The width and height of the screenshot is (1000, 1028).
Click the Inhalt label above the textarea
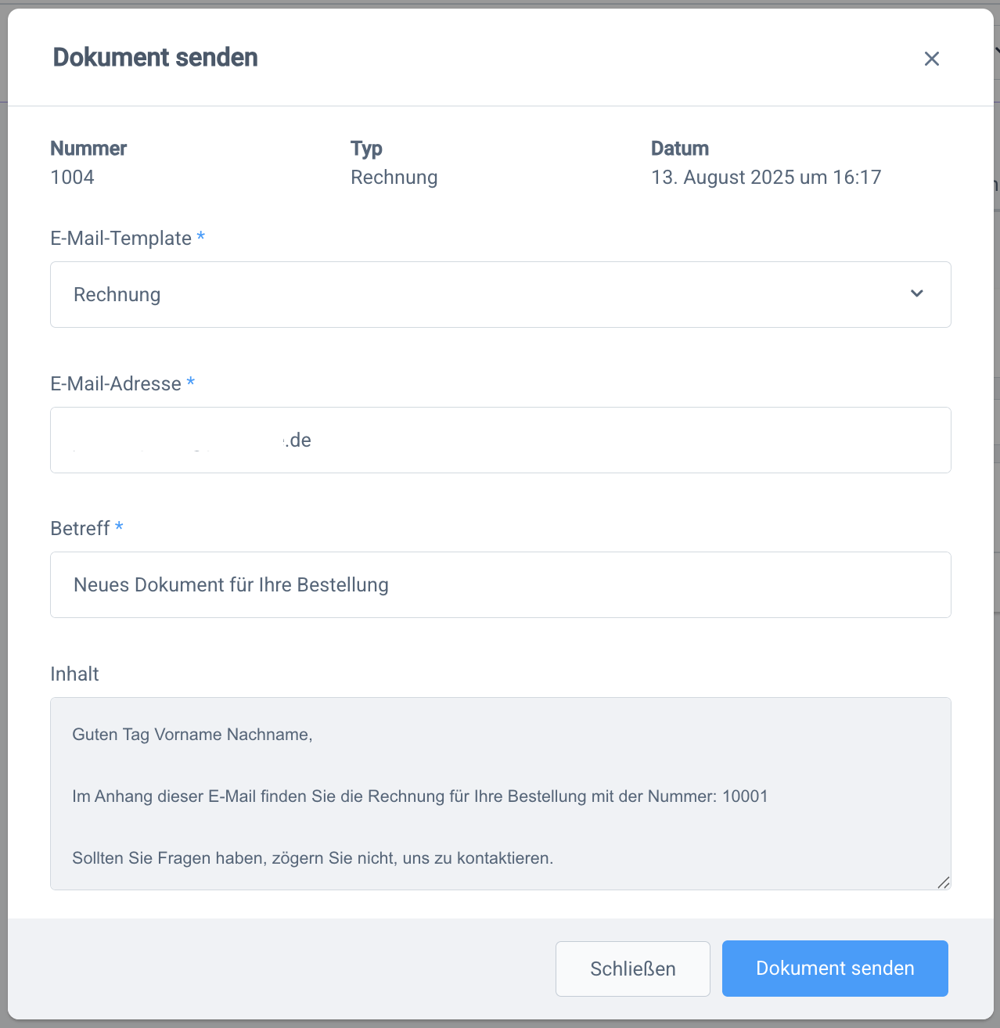pyautogui.click(x=74, y=674)
